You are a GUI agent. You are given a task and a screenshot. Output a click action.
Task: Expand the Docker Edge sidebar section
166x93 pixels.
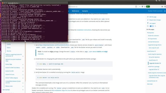tap(23, 64)
